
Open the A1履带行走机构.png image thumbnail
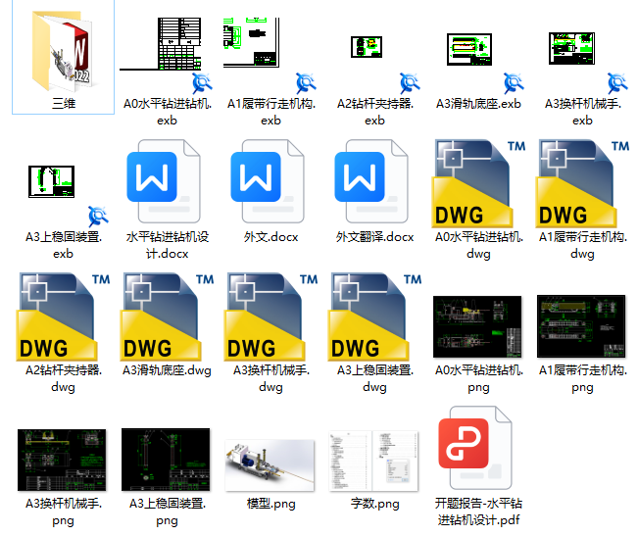coord(581,326)
